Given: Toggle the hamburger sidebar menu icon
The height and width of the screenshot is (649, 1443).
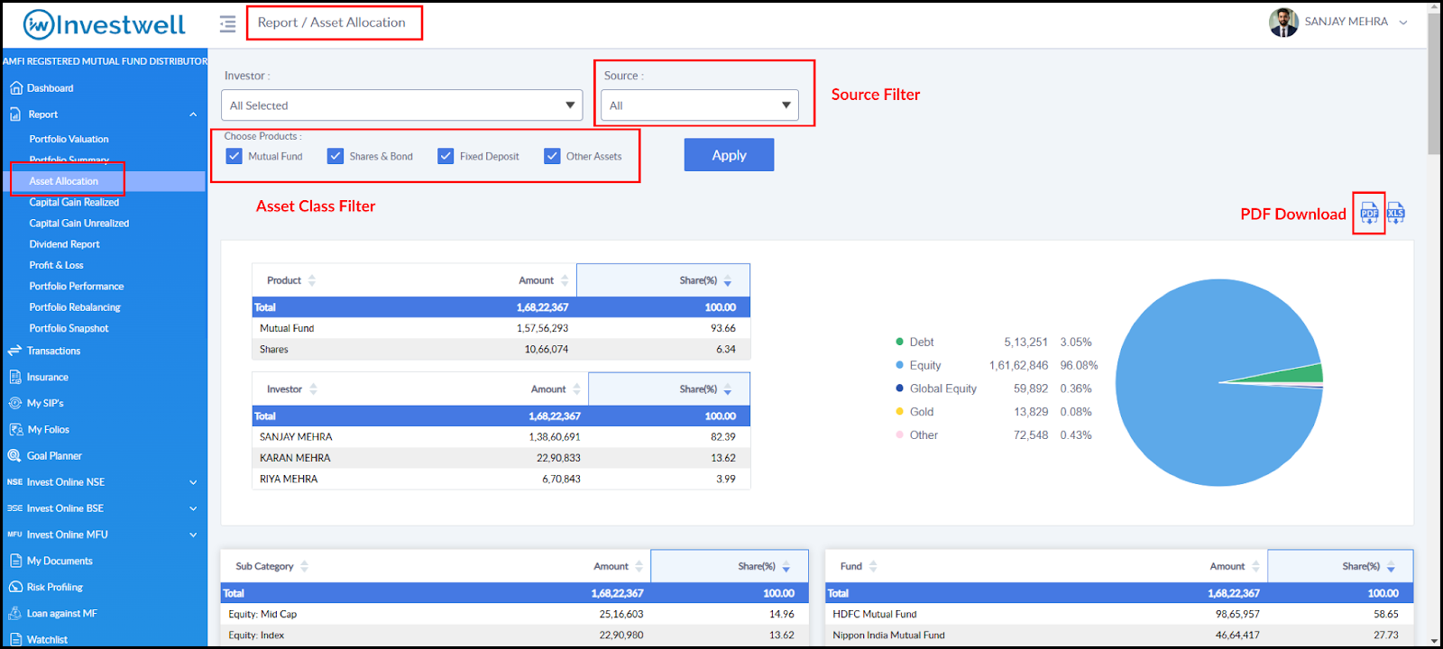Looking at the screenshot, I should [227, 23].
